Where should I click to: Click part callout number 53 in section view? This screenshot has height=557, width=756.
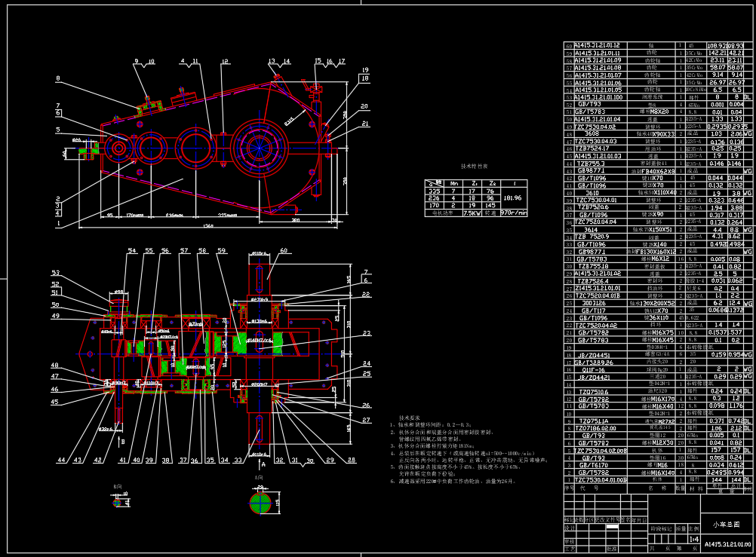pos(55,273)
